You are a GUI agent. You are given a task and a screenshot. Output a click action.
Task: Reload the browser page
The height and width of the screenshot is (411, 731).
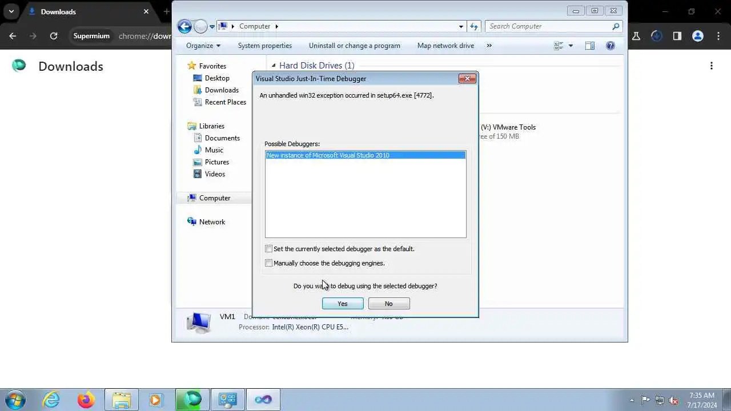pyautogui.click(x=54, y=36)
